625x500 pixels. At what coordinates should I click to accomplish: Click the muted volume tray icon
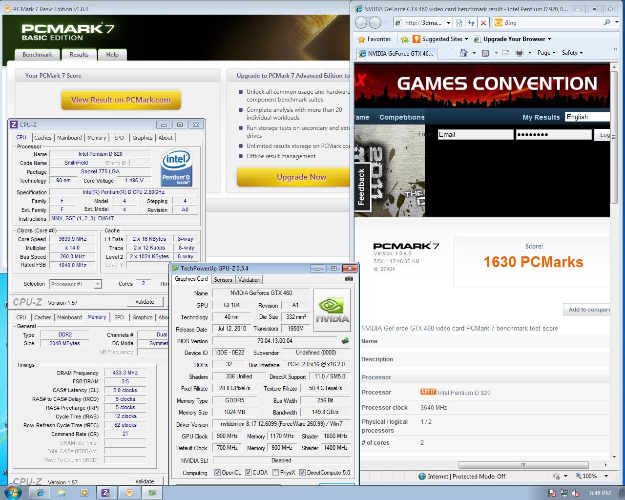click(576, 493)
